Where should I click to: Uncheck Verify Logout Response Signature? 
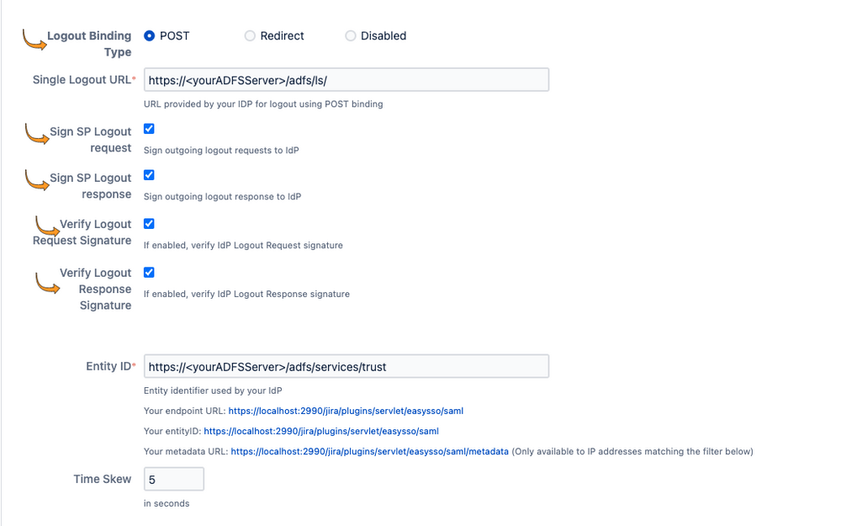pos(149,273)
